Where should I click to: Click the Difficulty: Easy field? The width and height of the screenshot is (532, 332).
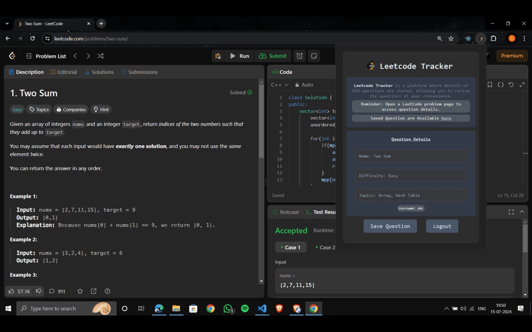point(411,176)
